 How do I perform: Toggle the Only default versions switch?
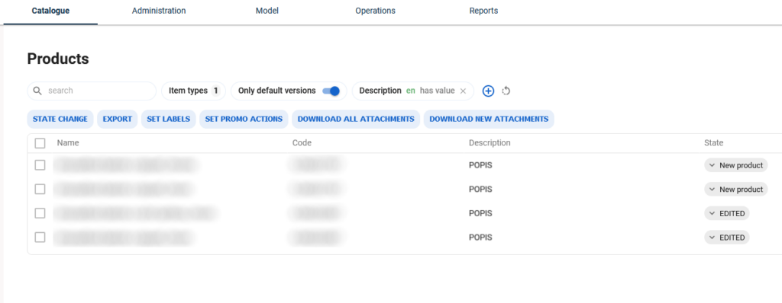[x=331, y=91]
